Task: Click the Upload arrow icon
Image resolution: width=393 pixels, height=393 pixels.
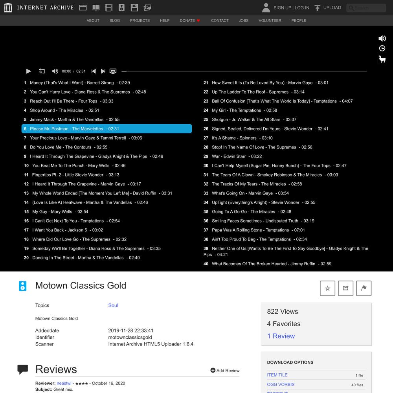Action: [317, 8]
